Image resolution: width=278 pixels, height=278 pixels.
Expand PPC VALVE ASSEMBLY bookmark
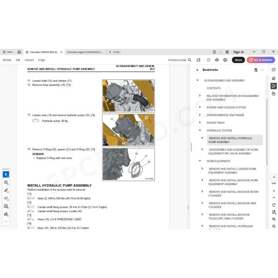pyautogui.click(x=202, y=149)
